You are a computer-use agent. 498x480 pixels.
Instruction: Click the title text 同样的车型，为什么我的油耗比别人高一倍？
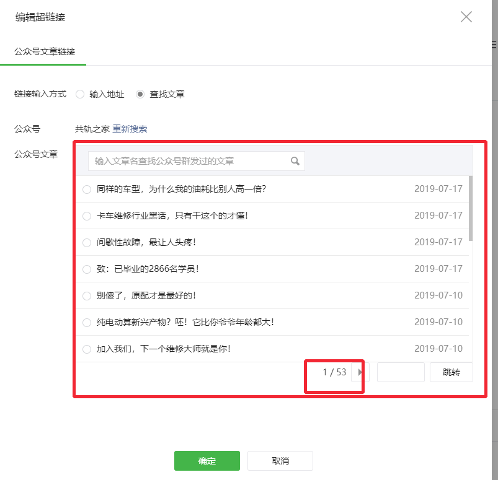[181, 189]
